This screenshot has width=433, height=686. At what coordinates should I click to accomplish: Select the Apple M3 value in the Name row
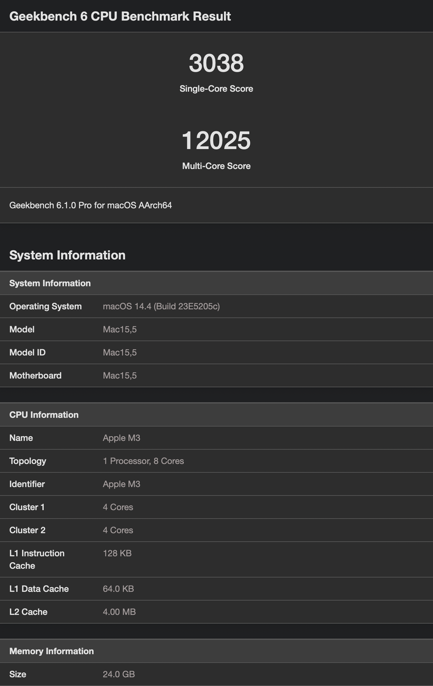(122, 438)
